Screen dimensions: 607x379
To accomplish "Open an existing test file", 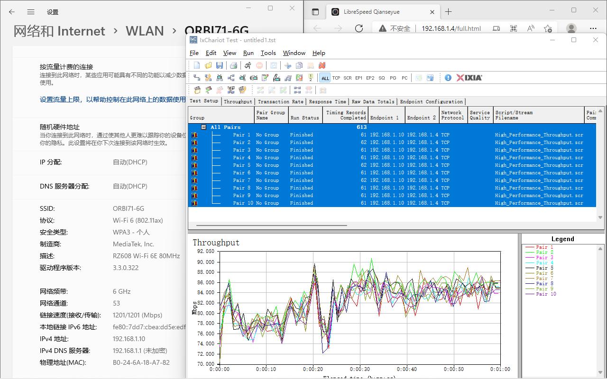I will [x=208, y=65].
